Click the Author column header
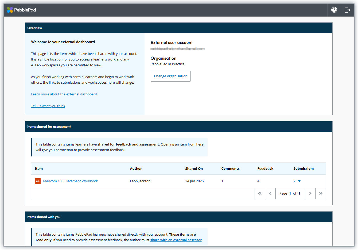Image resolution: width=358 pixels, height=250 pixels. click(x=136, y=169)
